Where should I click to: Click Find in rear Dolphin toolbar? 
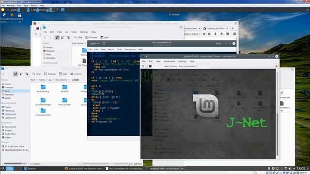78,37
